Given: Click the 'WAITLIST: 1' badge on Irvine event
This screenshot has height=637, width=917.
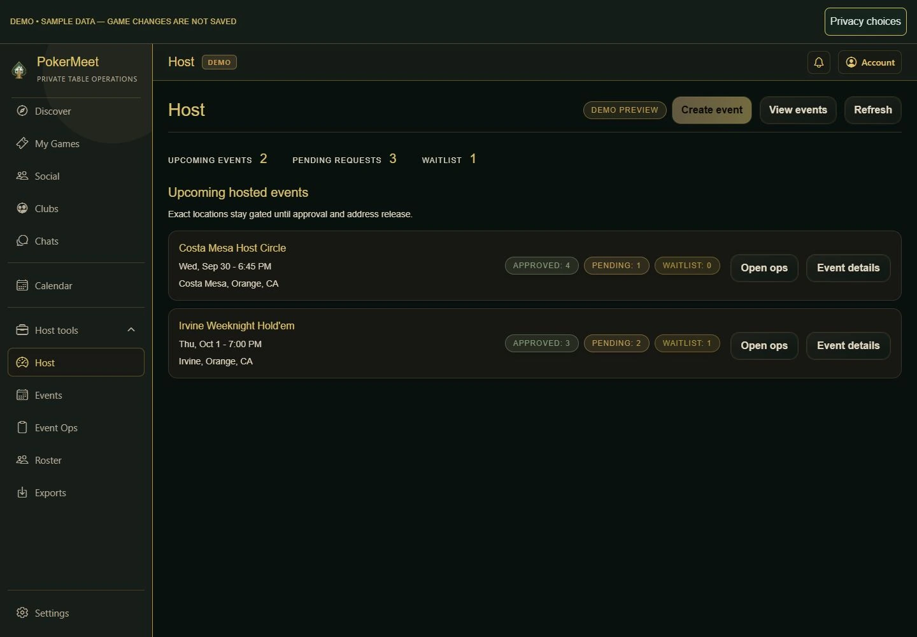Looking at the screenshot, I should pyautogui.click(x=687, y=343).
